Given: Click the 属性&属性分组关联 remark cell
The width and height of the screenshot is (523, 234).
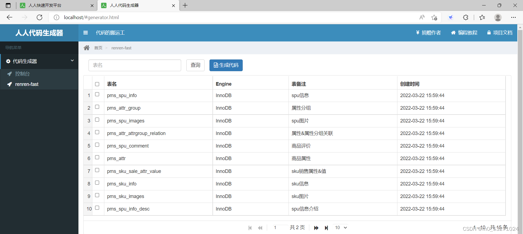Looking at the screenshot, I should pyautogui.click(x=343, y=133).
